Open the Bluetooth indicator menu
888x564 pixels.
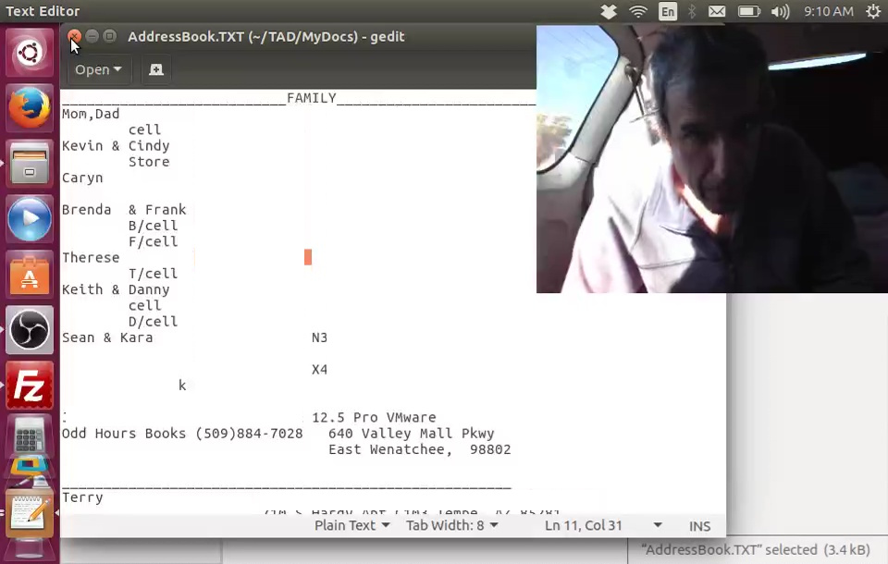(x=692, y=11)
